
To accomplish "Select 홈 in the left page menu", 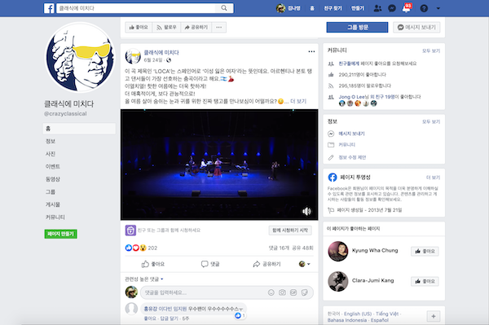I will [x=79, y=129].
